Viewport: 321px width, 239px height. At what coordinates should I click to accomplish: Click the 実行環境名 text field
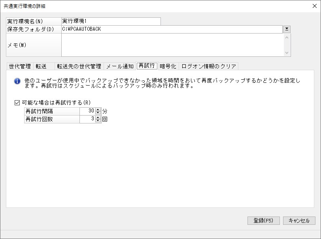pyautogui.click(x=111, y=21)
